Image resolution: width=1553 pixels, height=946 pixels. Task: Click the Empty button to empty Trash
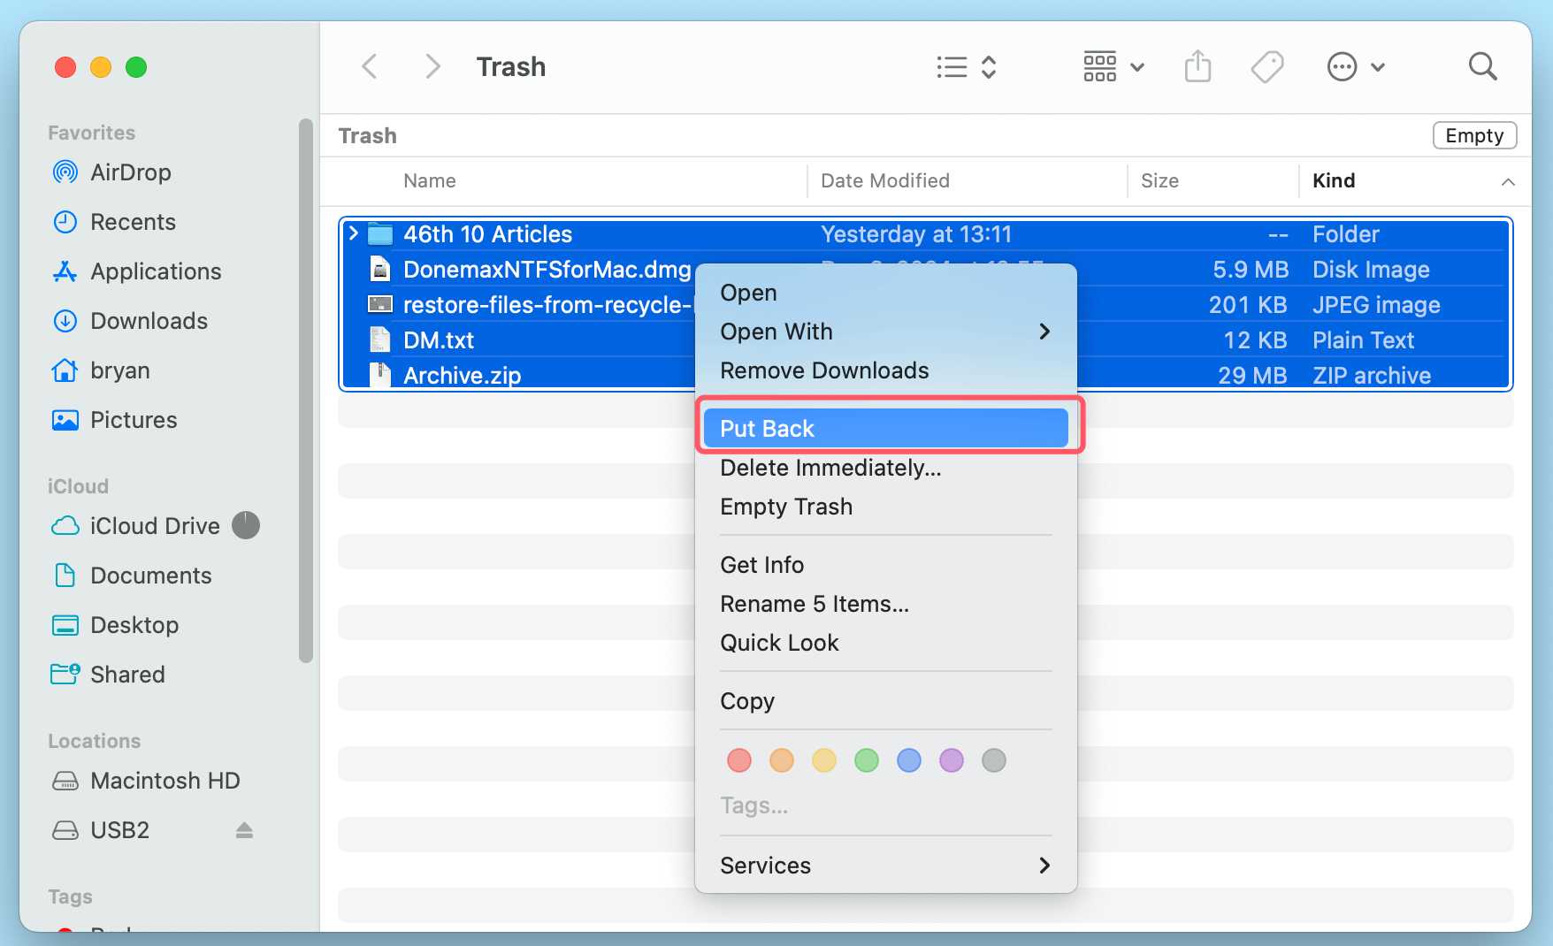(x=1473, y=135)
